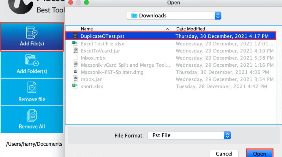Click the Downloads folder icon in location bar
282x157 pixels.
[x=134, y=16]
